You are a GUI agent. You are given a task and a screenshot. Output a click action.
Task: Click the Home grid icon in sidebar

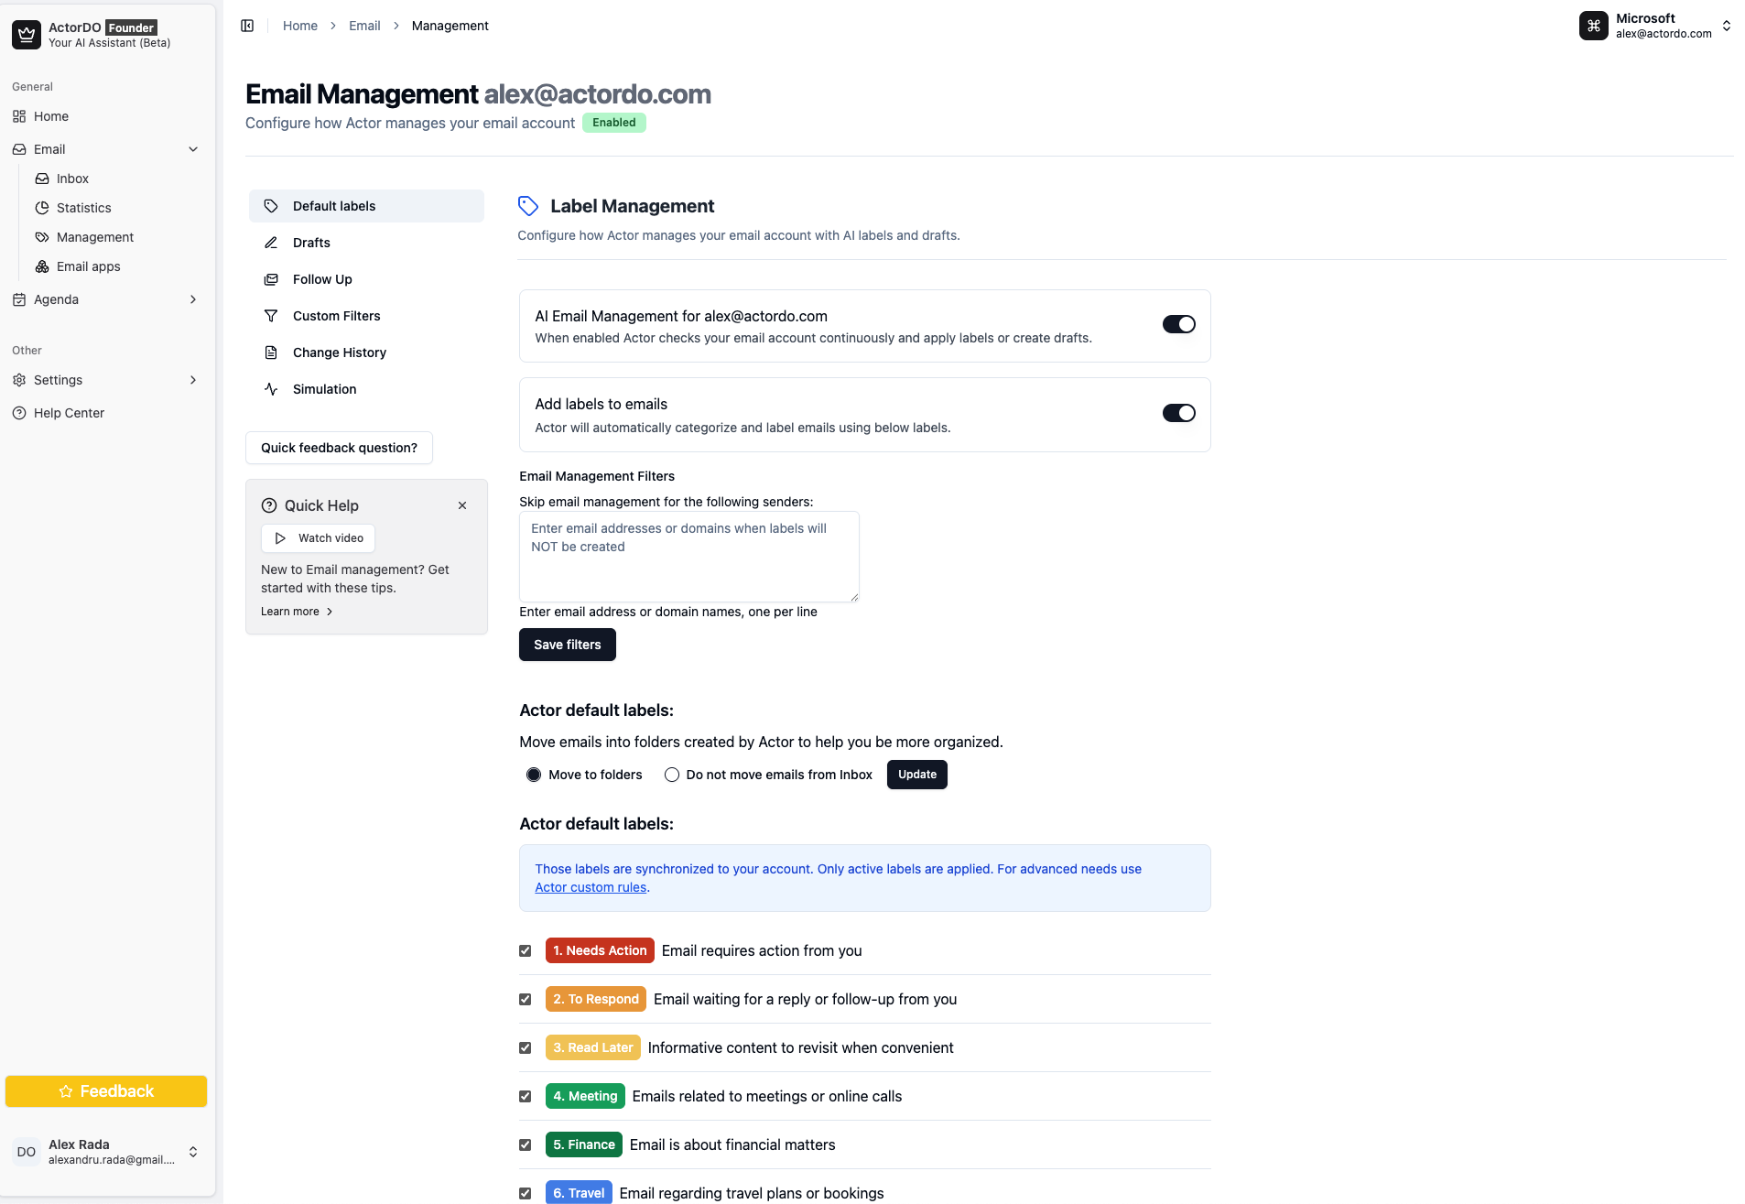[19, 116]
